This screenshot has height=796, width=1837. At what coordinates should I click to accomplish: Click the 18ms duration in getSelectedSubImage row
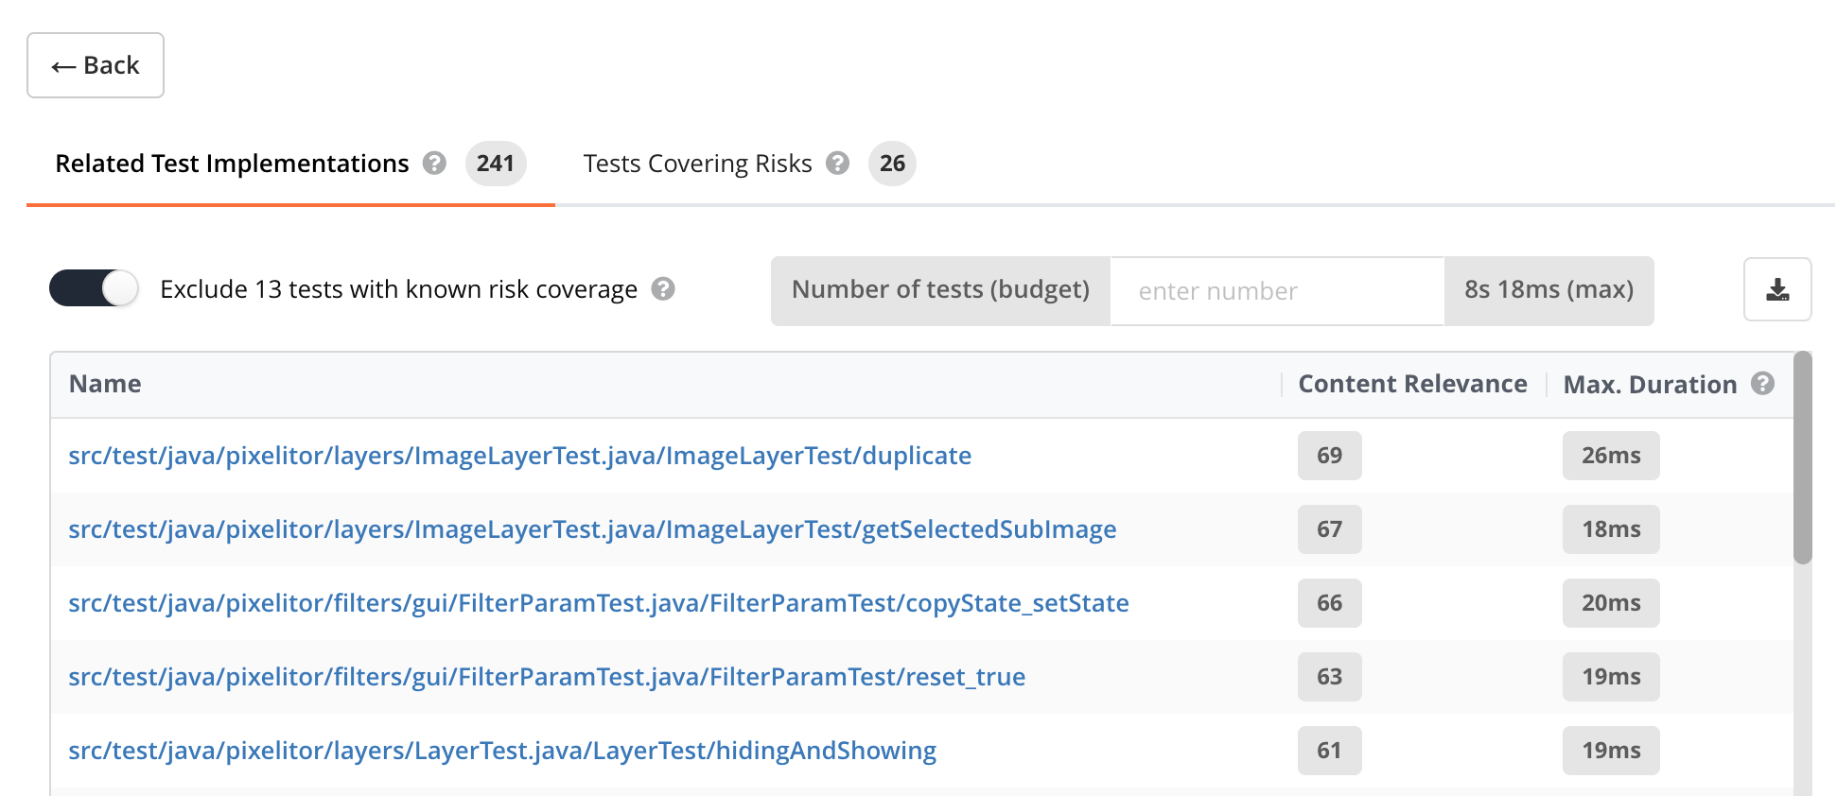(x=1611, y=529)
